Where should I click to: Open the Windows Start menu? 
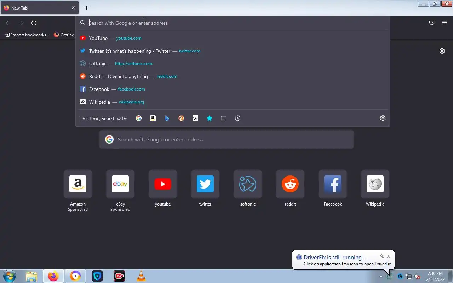point(9,276)
